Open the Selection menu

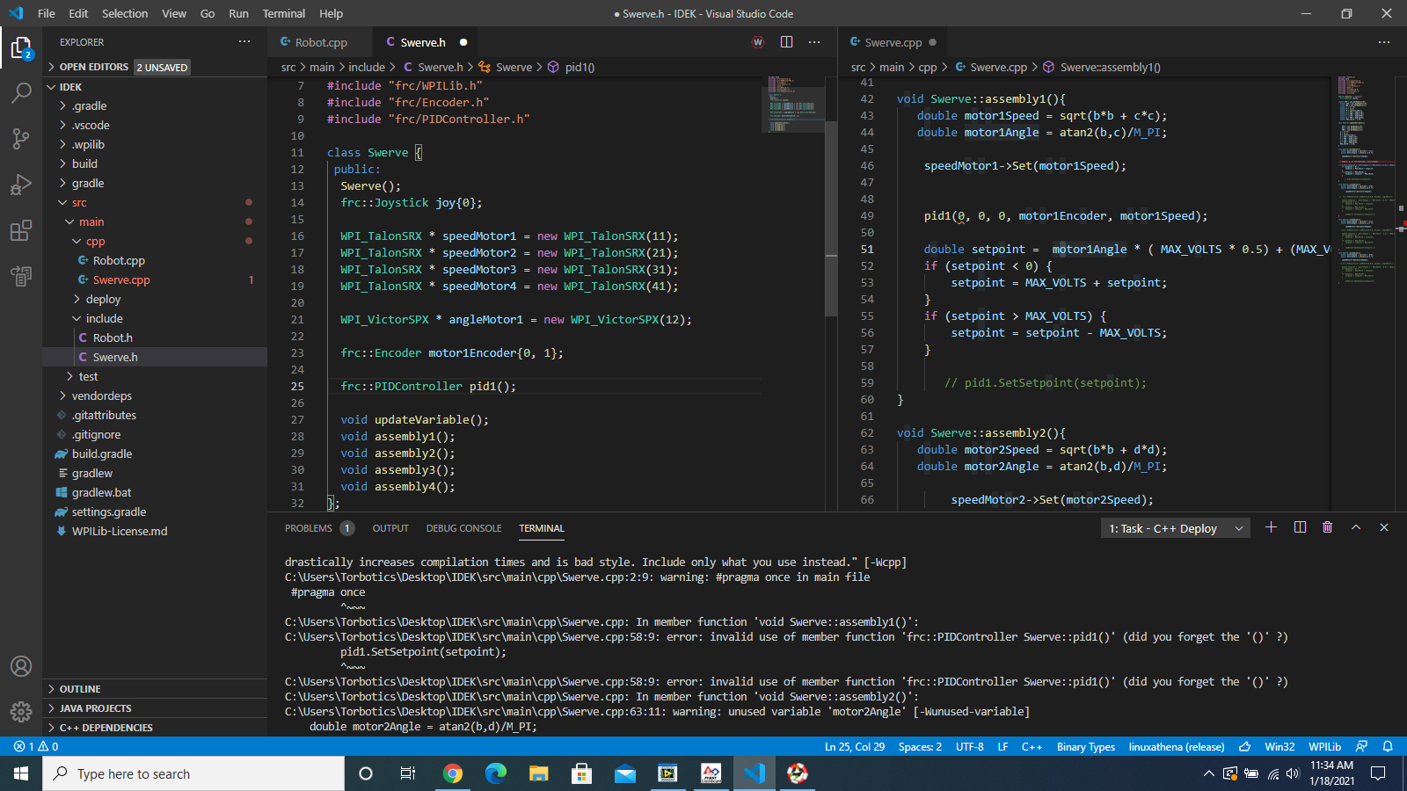tap(125, 13)
